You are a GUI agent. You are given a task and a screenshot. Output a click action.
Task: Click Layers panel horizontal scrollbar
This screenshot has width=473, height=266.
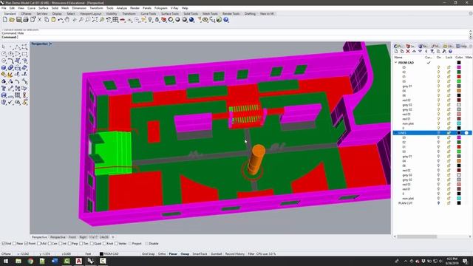pos(417,236)
